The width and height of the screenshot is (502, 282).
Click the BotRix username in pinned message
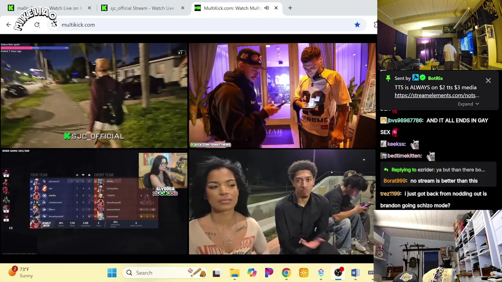[435, 78]
